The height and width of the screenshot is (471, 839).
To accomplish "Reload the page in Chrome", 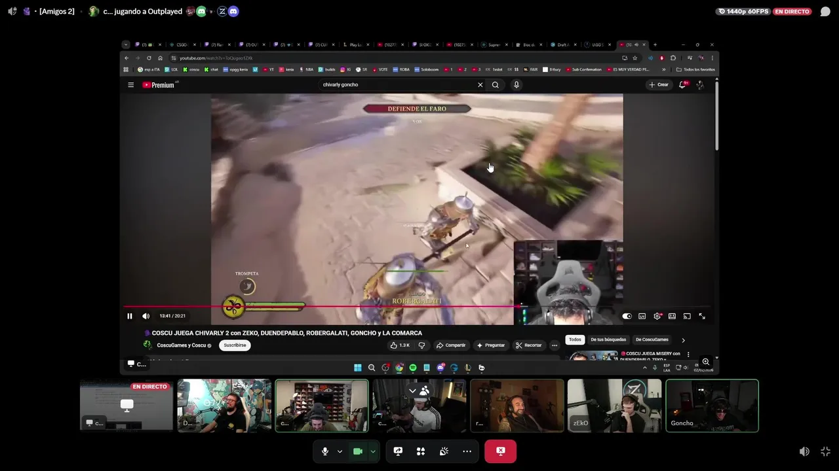I will [x=149, y=58].
